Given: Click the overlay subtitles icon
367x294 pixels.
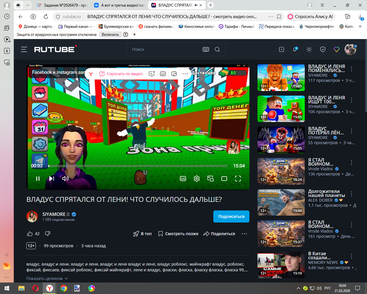Looking at the screenshot, I should (163, 74).
